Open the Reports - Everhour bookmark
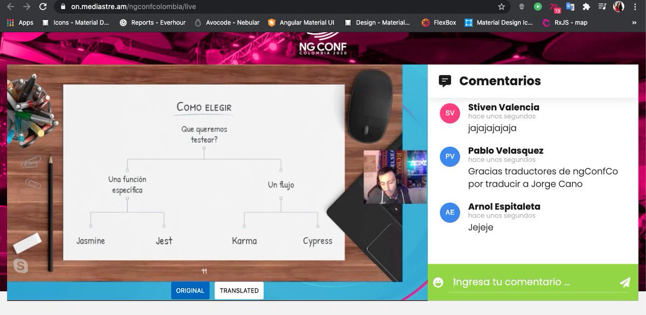 (152, 23)
